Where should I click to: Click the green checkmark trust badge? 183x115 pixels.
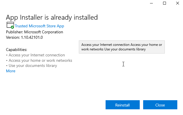click(x=12, y=27)
